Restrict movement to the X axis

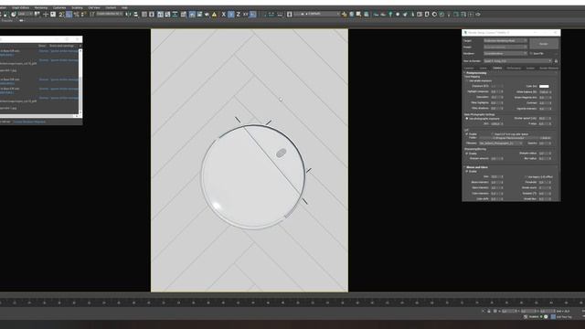[x=223, y=15]
